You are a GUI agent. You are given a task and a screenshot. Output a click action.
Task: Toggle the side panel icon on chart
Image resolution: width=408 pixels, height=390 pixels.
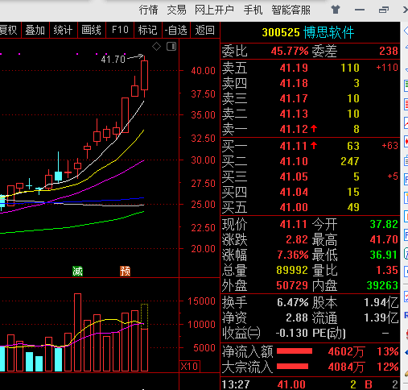[x=171, y=47]
